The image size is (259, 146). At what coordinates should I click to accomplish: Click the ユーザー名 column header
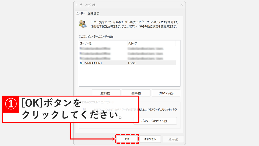point(103,43)
